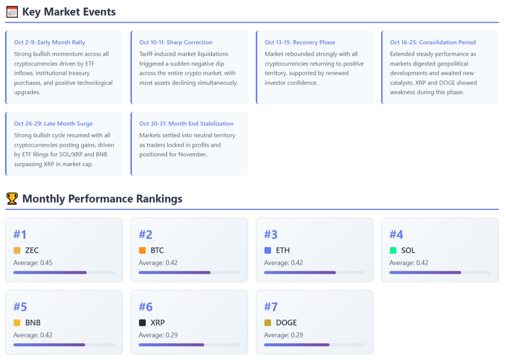This screenshot has height=363, width=506.
Task: Select the Oct 10-11: Sharp Correction heading
Action: [x=175, y=42]
